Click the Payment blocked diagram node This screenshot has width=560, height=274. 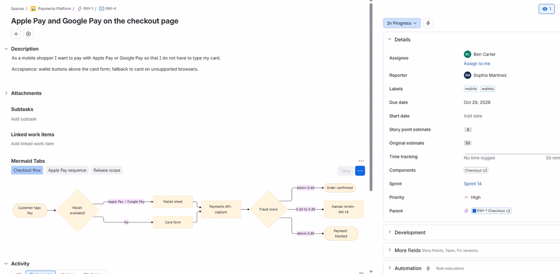click(341, 233)
